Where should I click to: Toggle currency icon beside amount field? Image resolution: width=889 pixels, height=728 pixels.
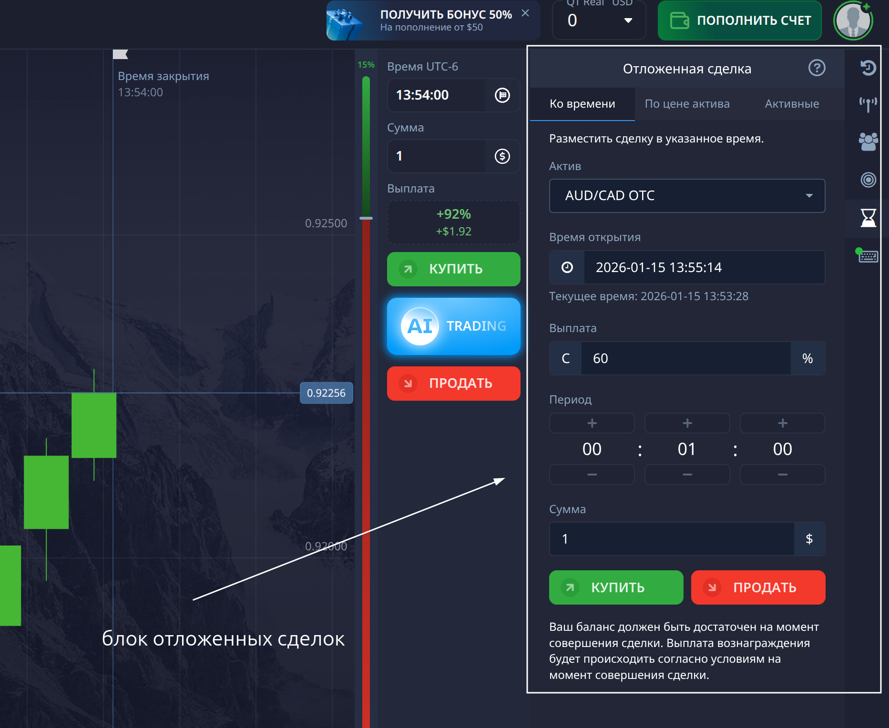(502, 156)
